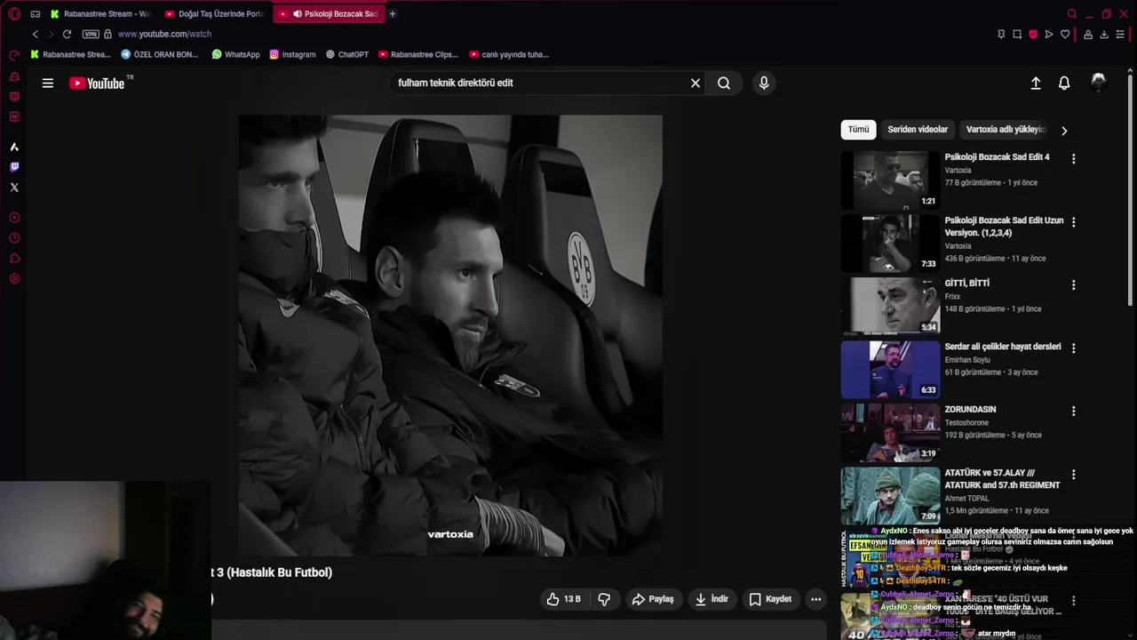Go back to previous page
The width and height of the screenshot is (1137, 640).
[36, 34]
